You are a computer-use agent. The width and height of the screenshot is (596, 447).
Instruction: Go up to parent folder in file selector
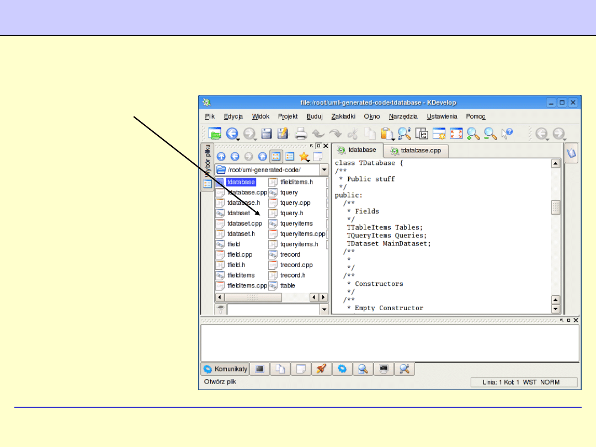tap(221, 156)
